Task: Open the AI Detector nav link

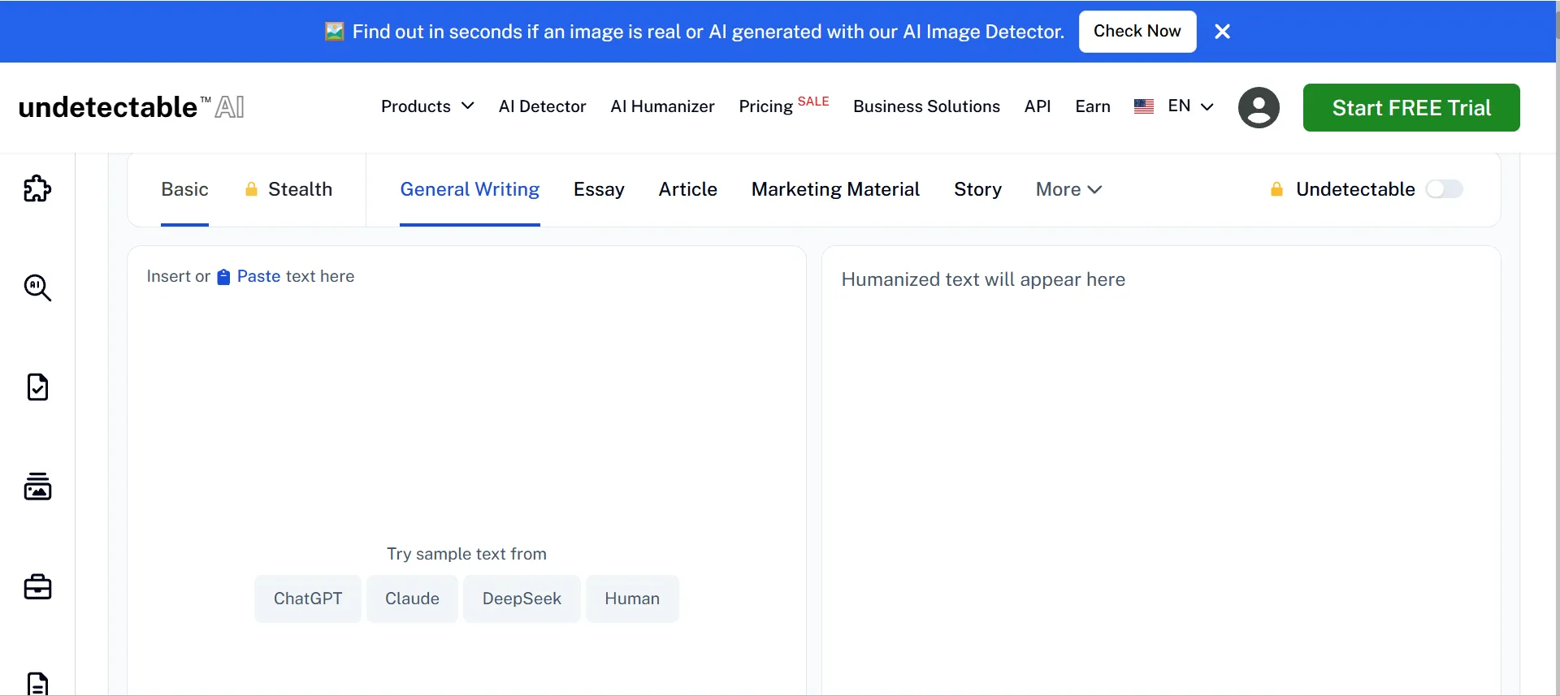Action: point(542,106)
